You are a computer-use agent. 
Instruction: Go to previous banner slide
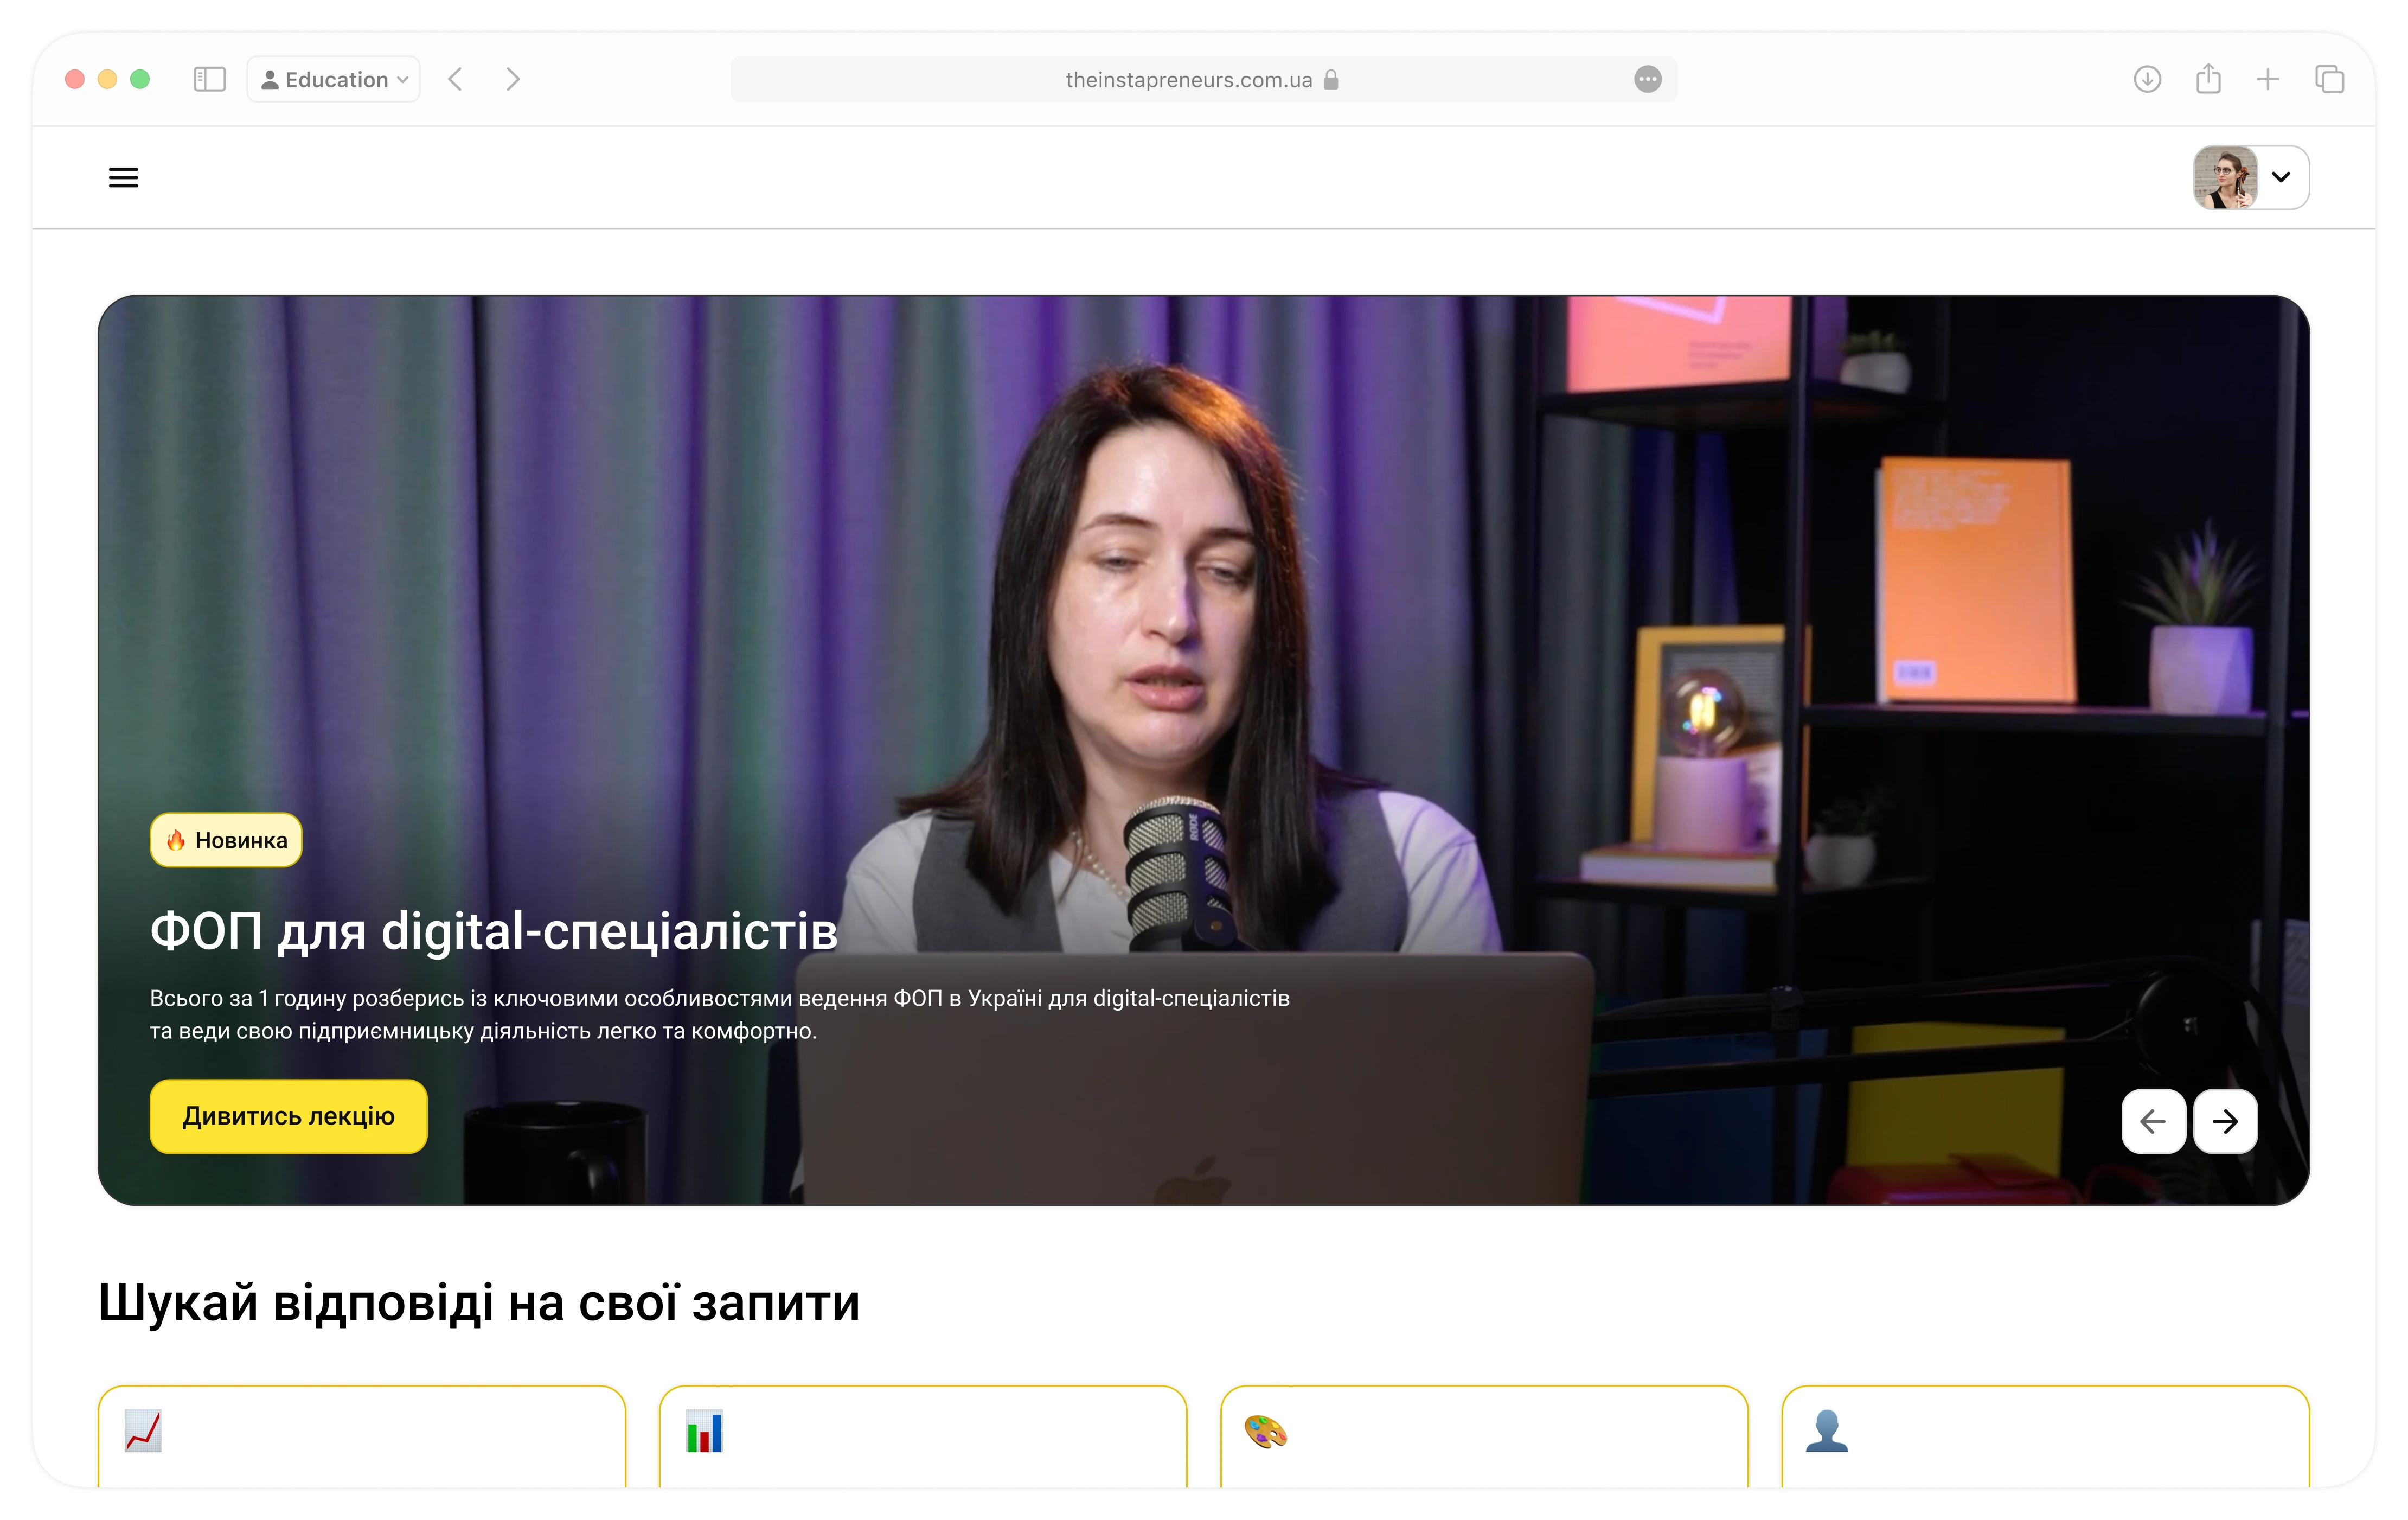click(2153, 1121)
